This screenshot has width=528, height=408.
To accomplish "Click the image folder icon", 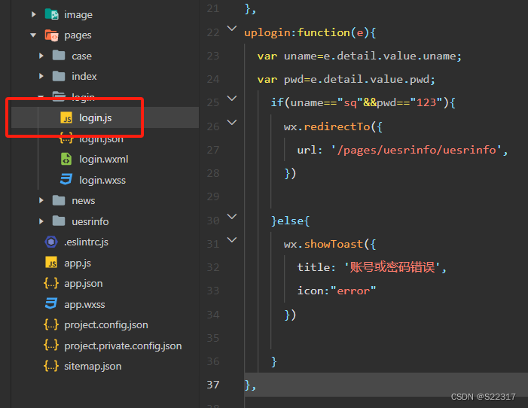I will pyautogui.click(x=52, y=14).
